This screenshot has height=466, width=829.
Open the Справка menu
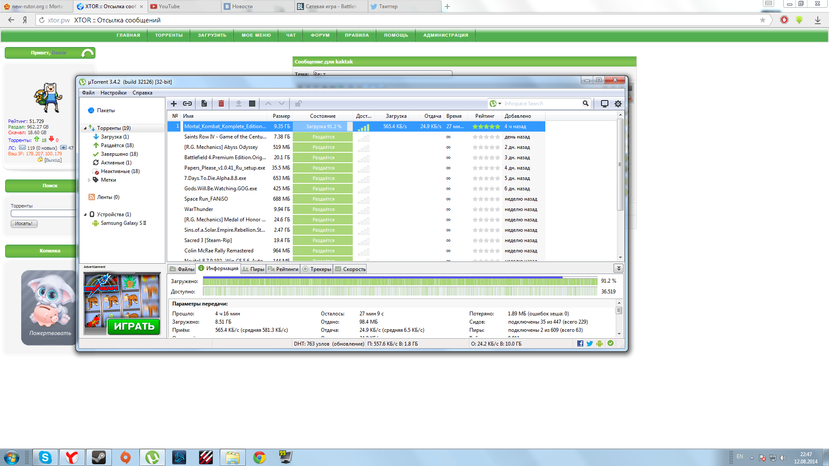pos(142,93)
